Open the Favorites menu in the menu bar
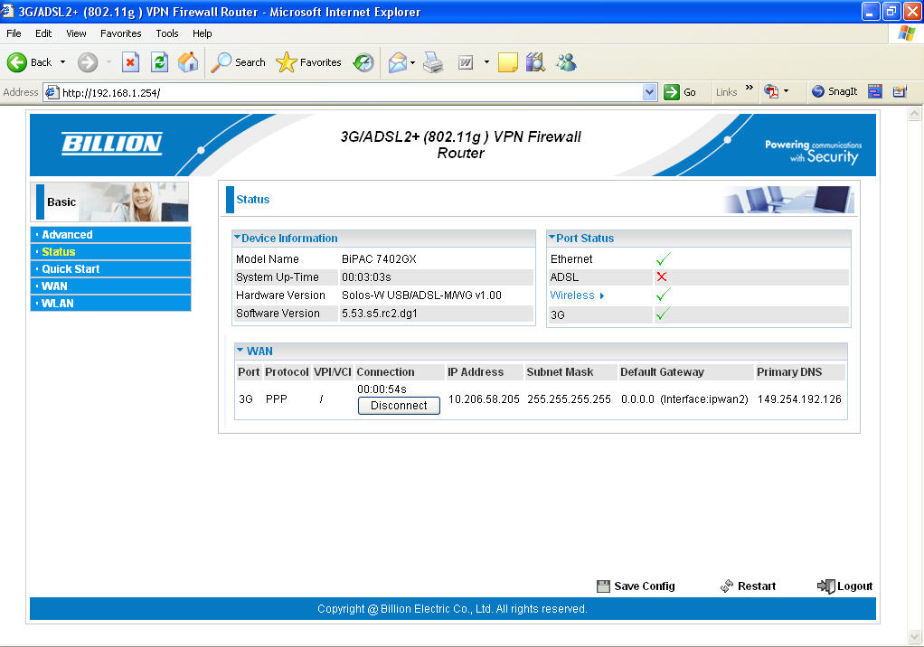The image size is (924, 647). click(x=121, y=33)
